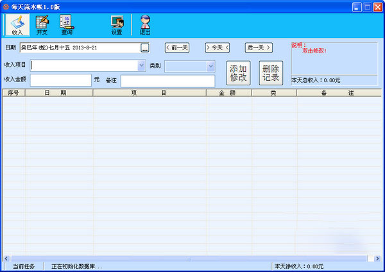This screenshot has height=272, width=385.
Task: Click the 备注 remarks input field
Action: click(x=167, y=81)
